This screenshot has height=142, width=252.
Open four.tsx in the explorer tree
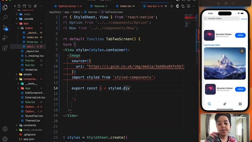click(30, 65)
